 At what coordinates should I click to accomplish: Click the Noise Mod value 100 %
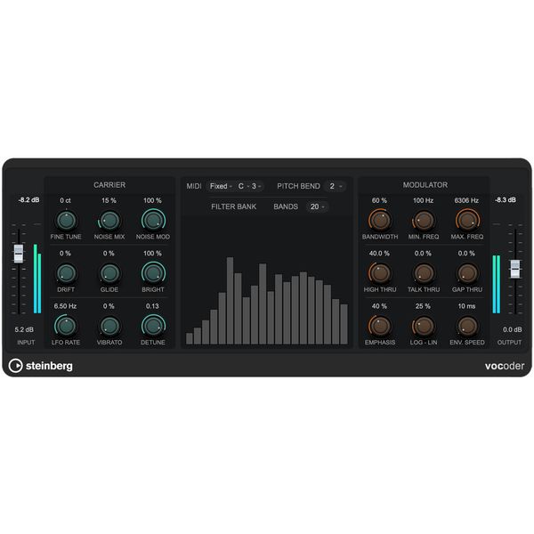[152, 200]
